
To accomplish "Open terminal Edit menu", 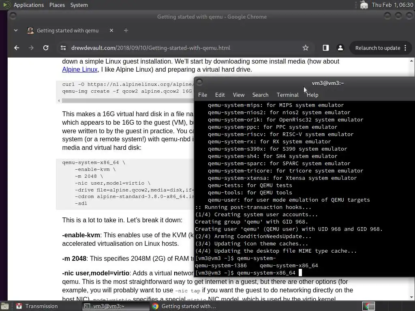I will (220, 95).
